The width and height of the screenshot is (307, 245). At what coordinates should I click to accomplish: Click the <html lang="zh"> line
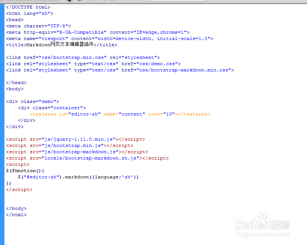pyautogui.click(x=30, y=13)
